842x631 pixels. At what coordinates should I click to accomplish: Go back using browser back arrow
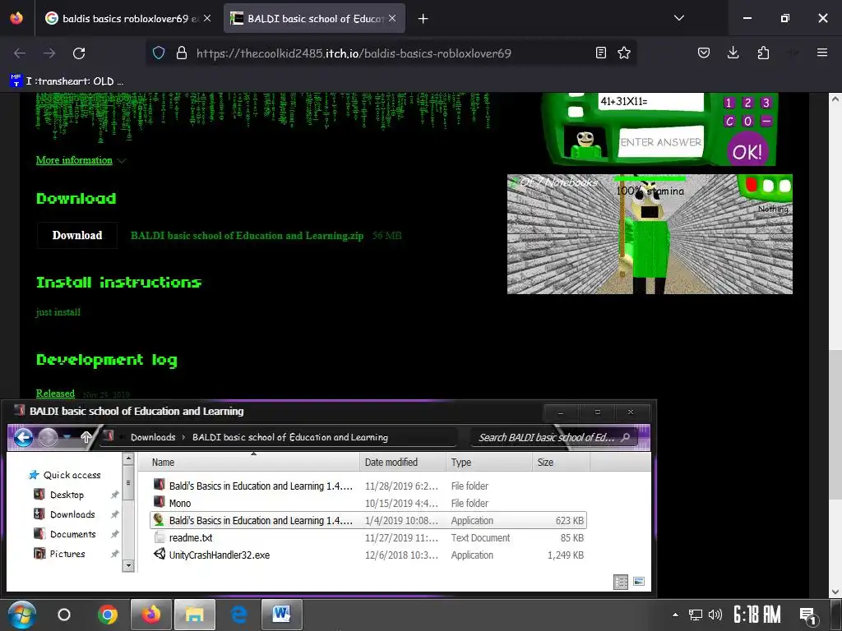20,53
